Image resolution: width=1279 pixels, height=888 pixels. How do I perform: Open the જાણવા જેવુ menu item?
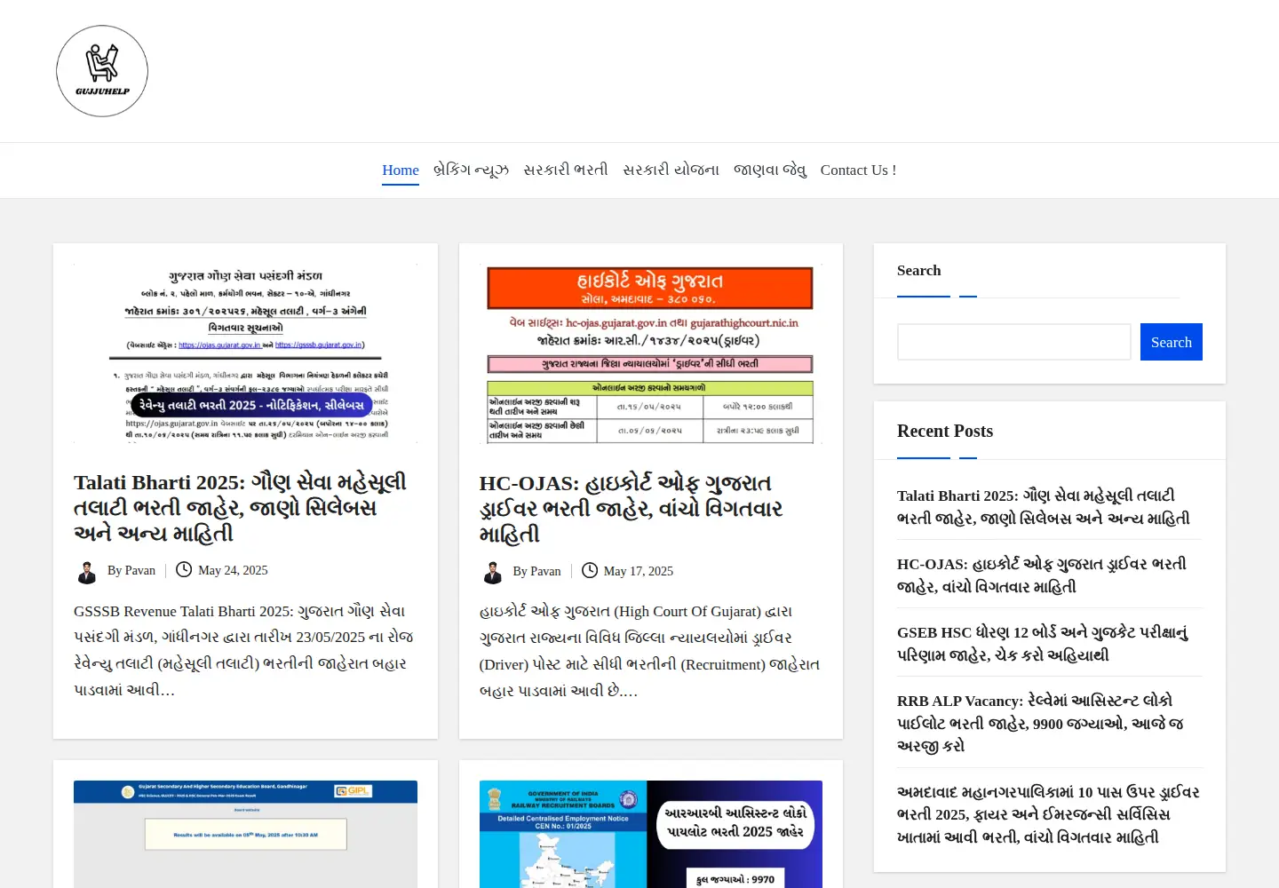click(770, 170)
